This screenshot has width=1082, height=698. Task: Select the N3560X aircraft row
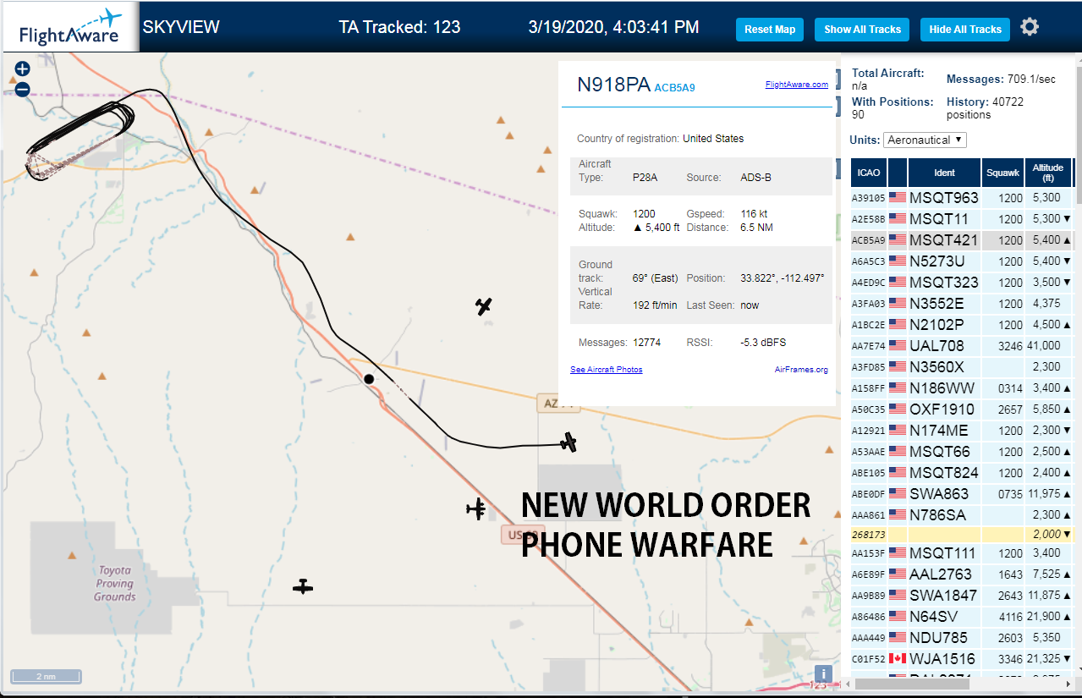[962, 367]
